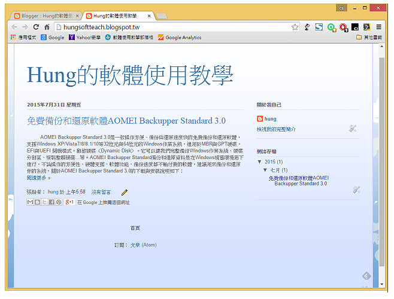The height and width of the screenshot is (299, 394).
Task: Open the 2015 archive link
Action: click(x=270, y=161)
